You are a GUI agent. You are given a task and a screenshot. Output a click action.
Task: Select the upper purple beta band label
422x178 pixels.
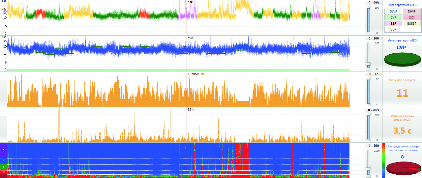[4, 150]
